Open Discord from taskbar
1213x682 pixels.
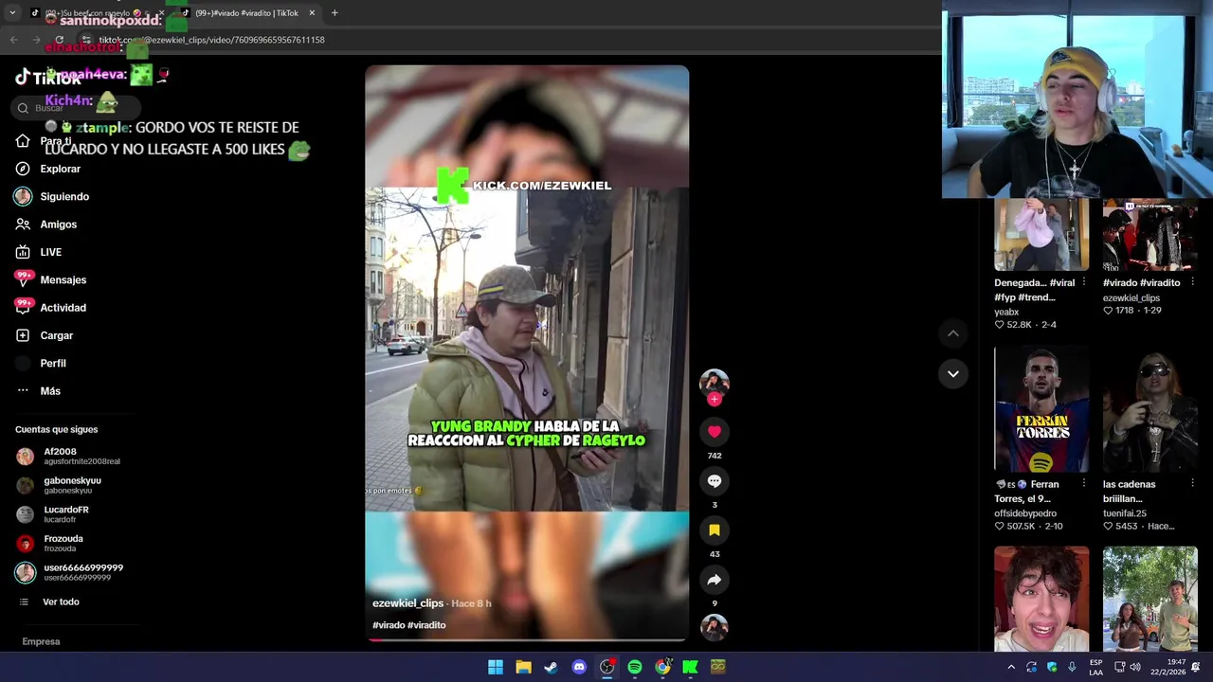point(579,667)
